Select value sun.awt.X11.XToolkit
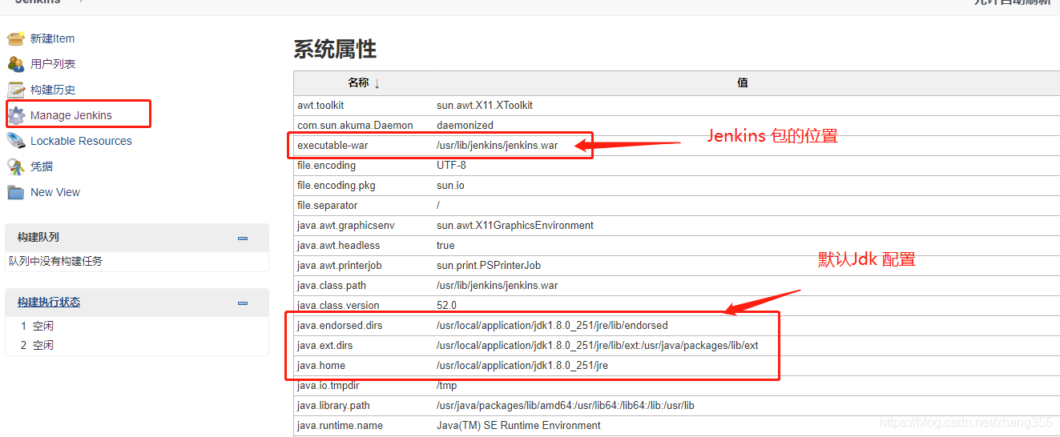1060x437 pixels. point(485,105)
